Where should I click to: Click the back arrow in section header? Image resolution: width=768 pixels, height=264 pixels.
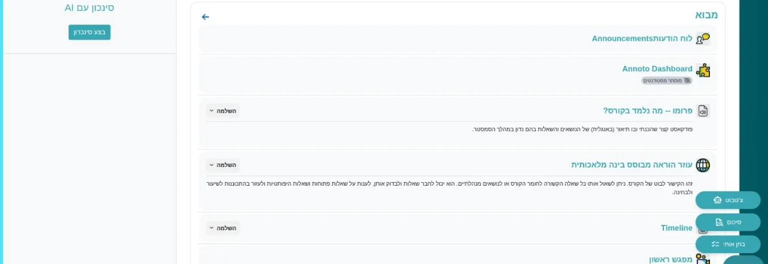point(205,17)
